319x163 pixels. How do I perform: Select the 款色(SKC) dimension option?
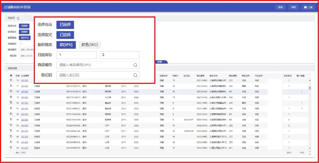(89, 45)
